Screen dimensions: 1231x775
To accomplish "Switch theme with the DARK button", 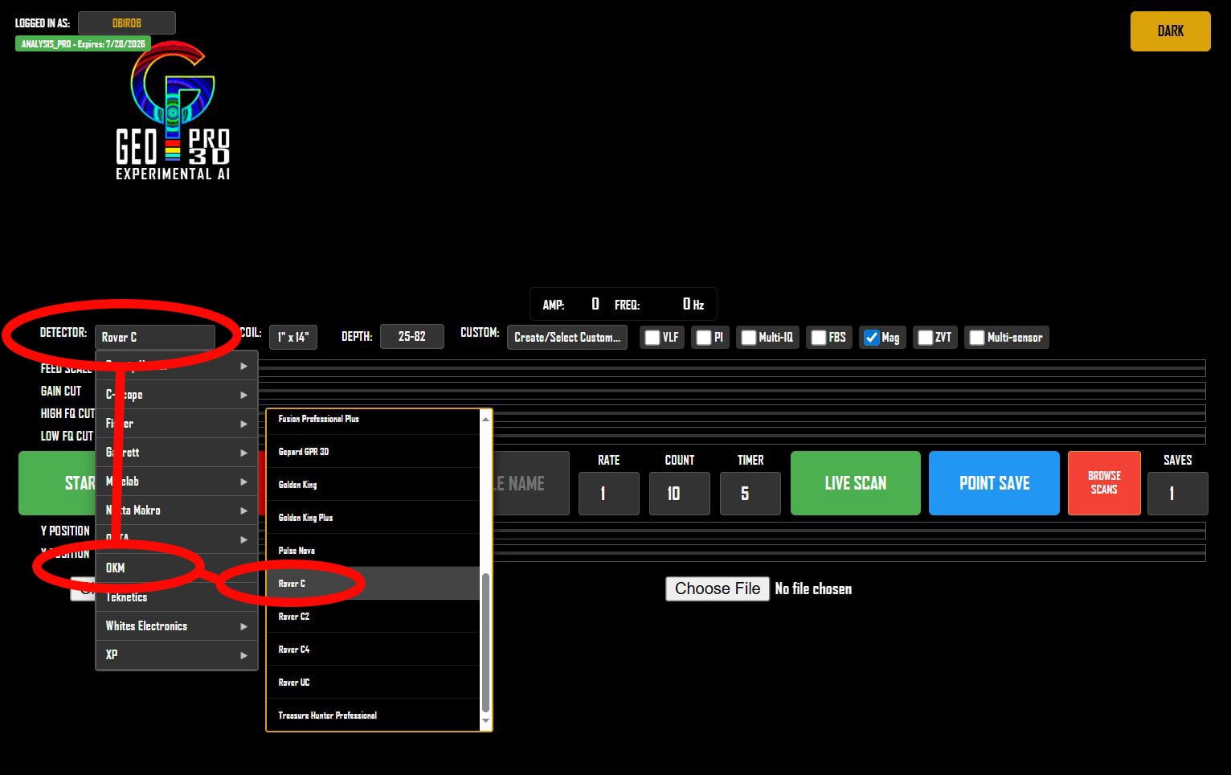I will 1170,31.
